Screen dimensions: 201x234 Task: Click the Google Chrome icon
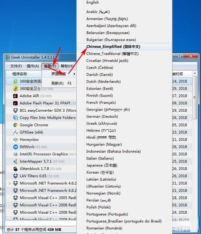tap(15, 125)
